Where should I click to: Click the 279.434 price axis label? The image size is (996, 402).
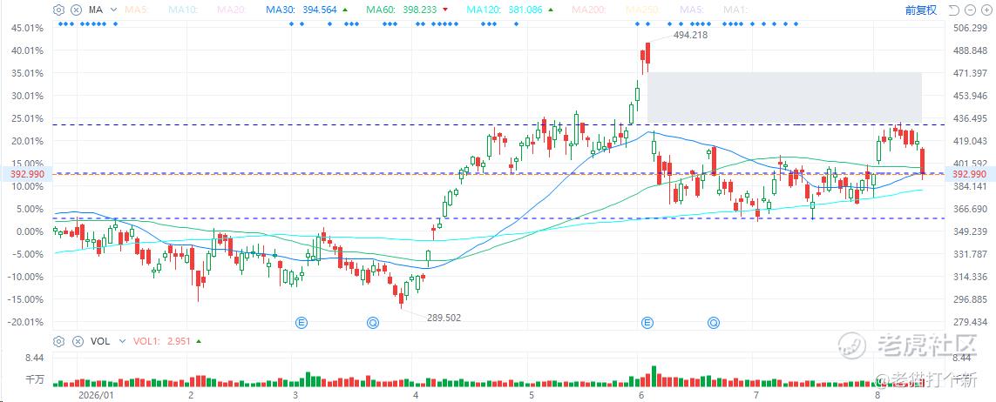point(969,322)
